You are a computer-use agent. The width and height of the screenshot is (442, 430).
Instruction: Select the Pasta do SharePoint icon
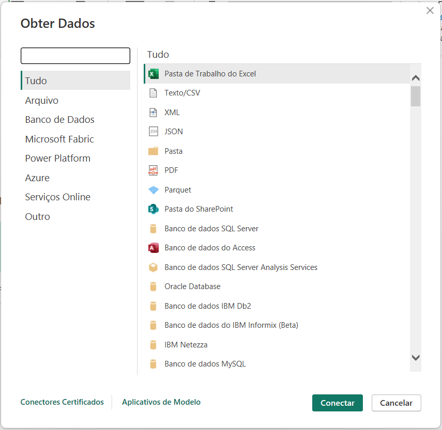point(153,209)
